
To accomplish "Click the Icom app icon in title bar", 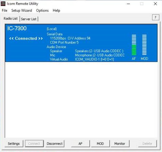I will click(x=3, y=4).
